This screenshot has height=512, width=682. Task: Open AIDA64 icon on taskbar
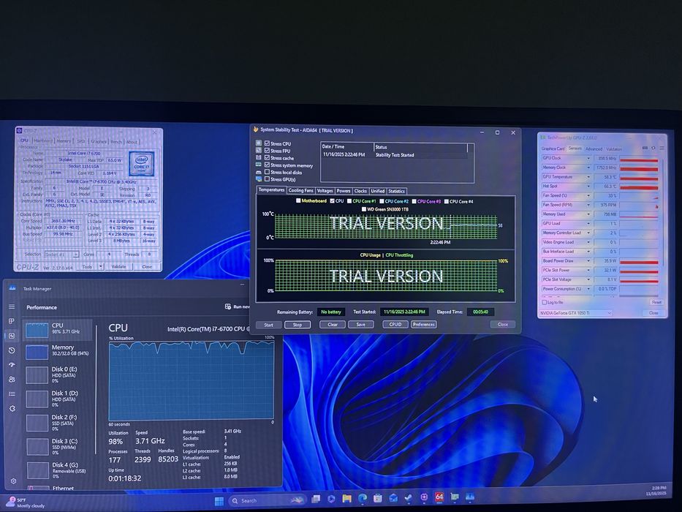[439, 497]
